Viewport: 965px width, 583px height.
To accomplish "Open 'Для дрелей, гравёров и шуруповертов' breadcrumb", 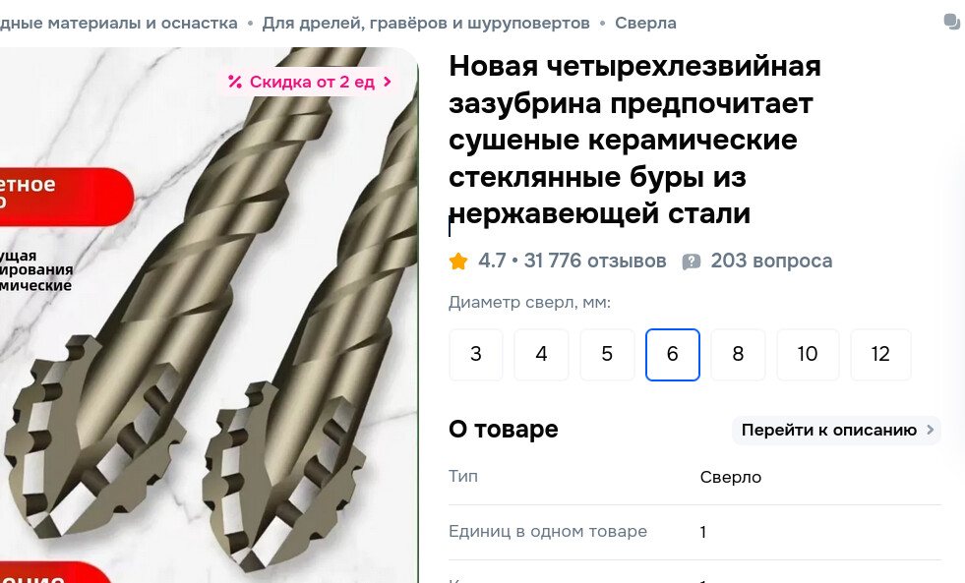I will point(426,24).
